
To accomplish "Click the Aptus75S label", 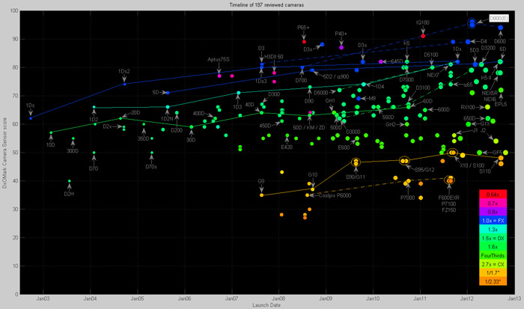I will click(x=219, y=59).
